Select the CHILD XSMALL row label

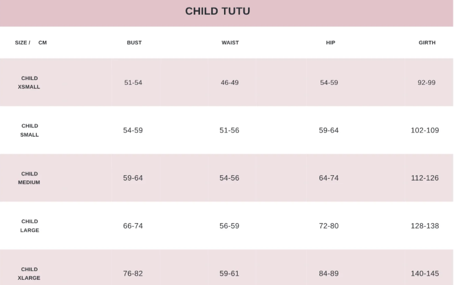click(29, 82)
